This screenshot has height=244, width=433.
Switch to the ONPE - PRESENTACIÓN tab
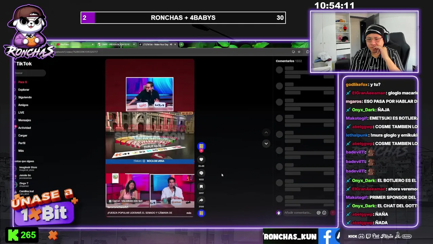116,44
